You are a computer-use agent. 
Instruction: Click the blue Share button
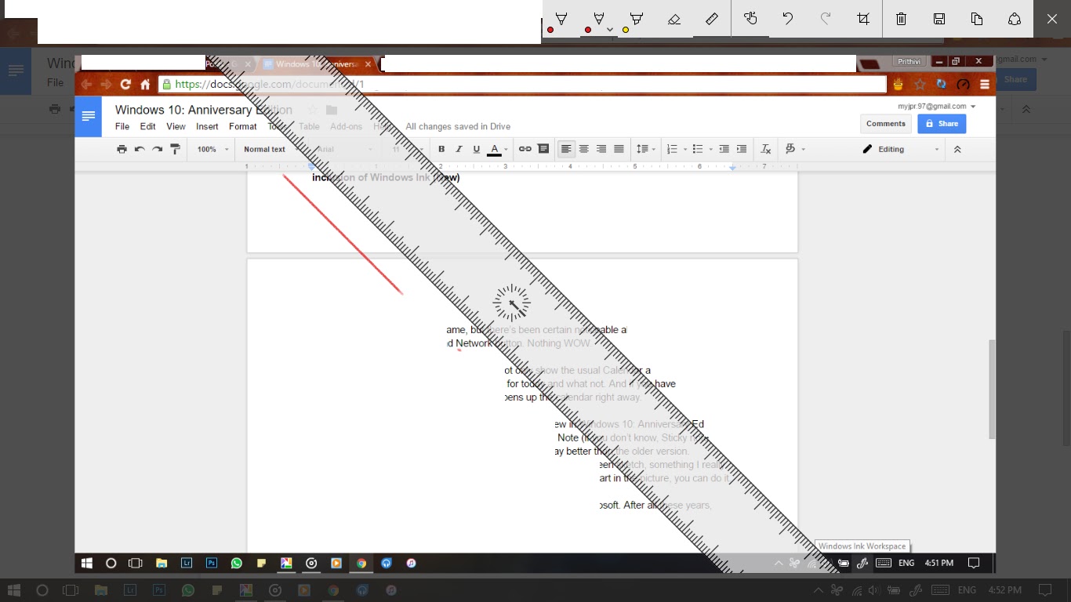[941, 123]
